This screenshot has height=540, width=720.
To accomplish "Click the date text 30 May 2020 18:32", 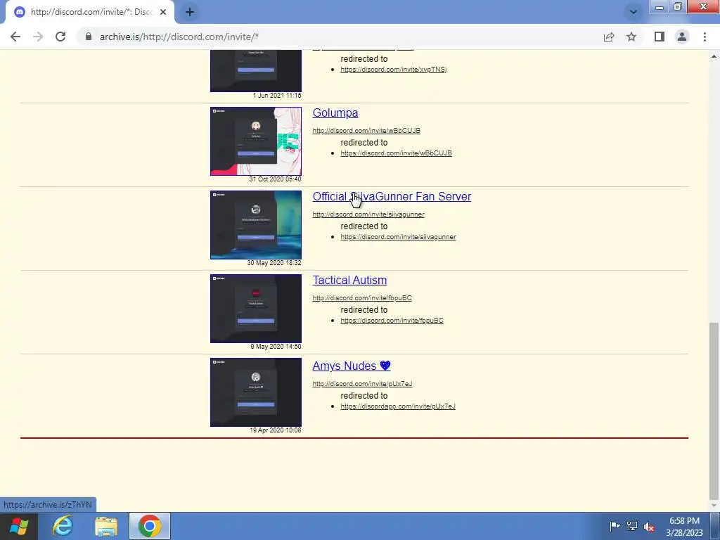I will coord(274,263).
